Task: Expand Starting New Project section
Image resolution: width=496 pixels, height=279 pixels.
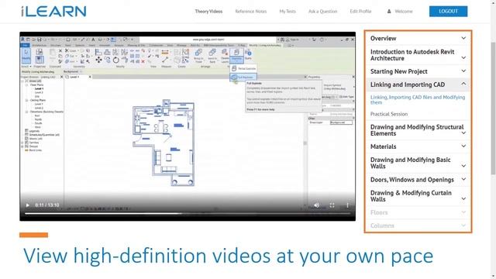Action: tap(418, 71)
